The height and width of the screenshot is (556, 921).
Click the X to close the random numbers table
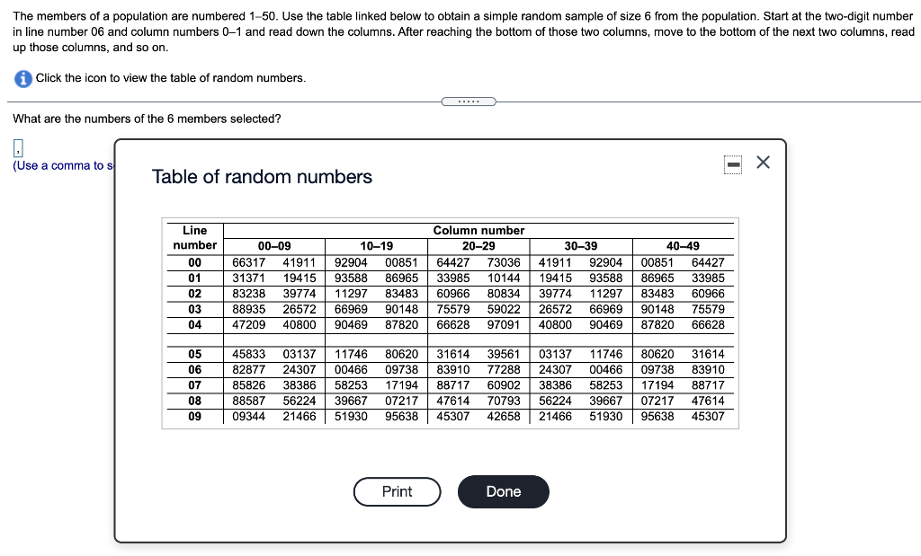(x=763, y=163)
